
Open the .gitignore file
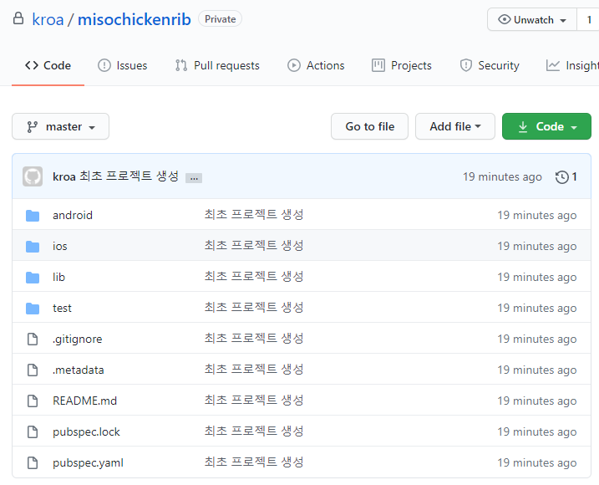coord(78,339)
